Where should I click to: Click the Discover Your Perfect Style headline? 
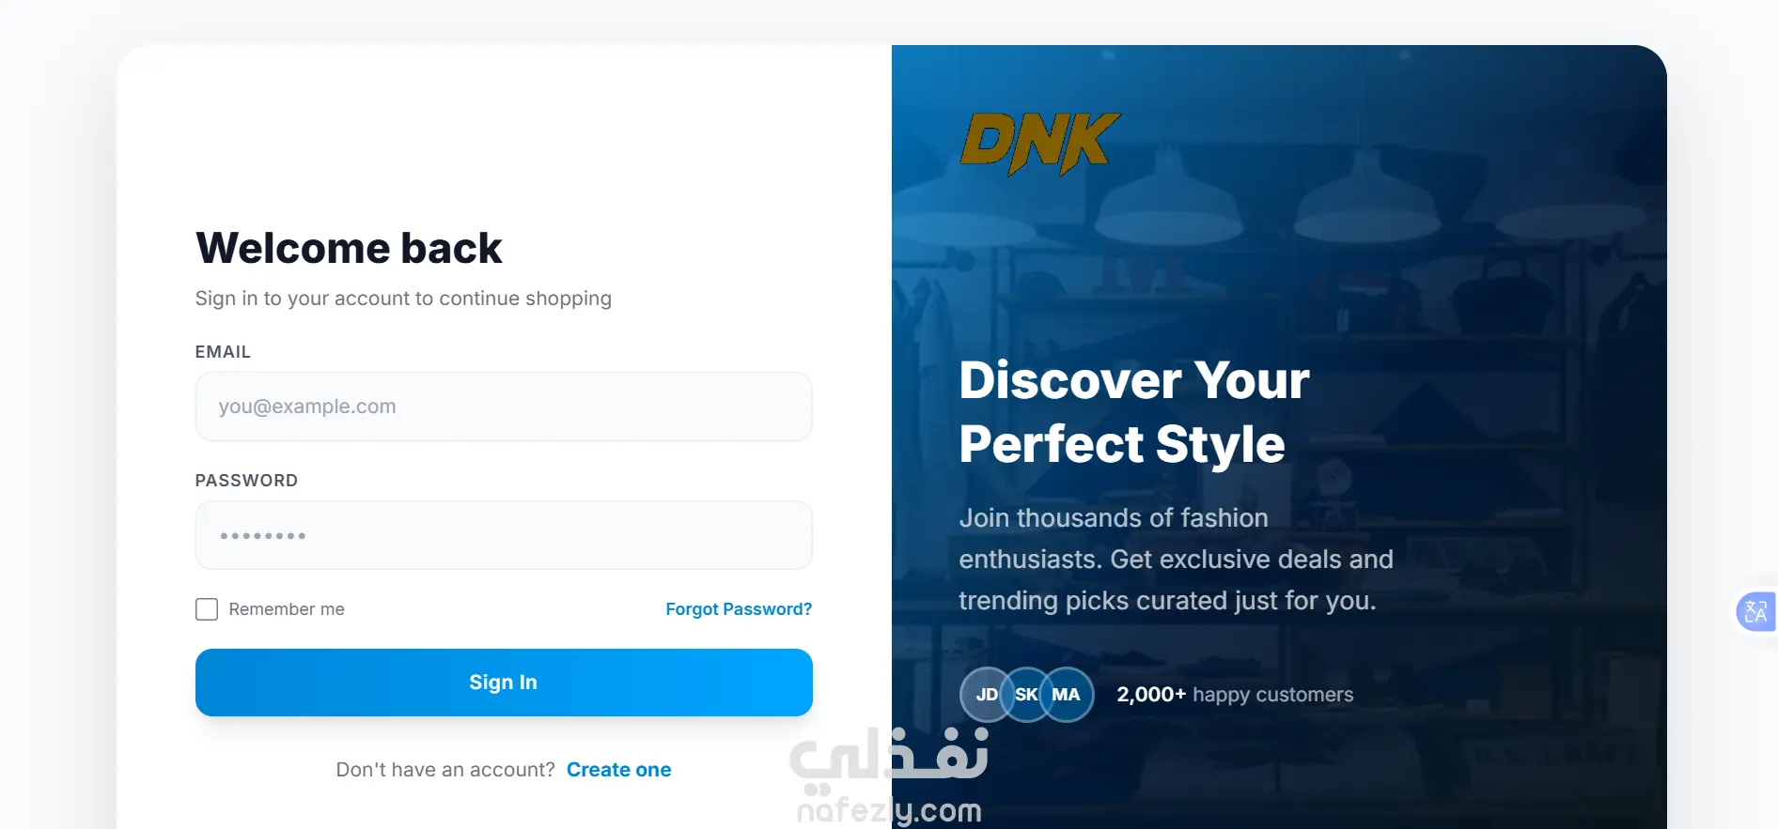pos(1134,412)
